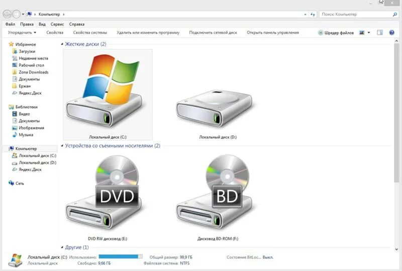Open the Правка menu
This screenshot has height=271, width=402.
point(27,24)
